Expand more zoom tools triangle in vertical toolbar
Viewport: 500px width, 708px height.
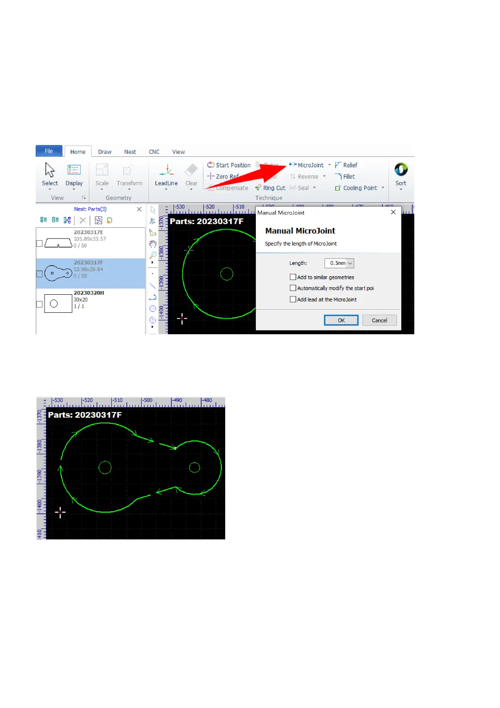pos(152,262)
